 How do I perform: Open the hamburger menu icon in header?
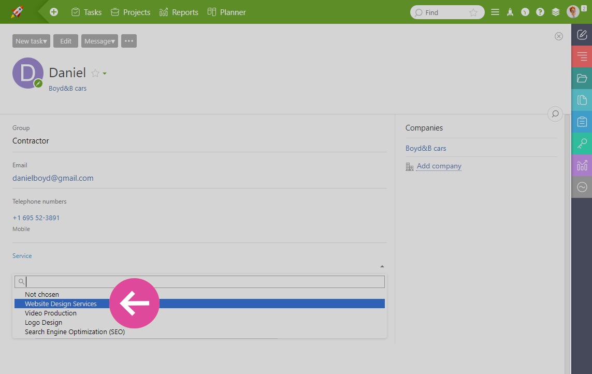click(495, 12)
